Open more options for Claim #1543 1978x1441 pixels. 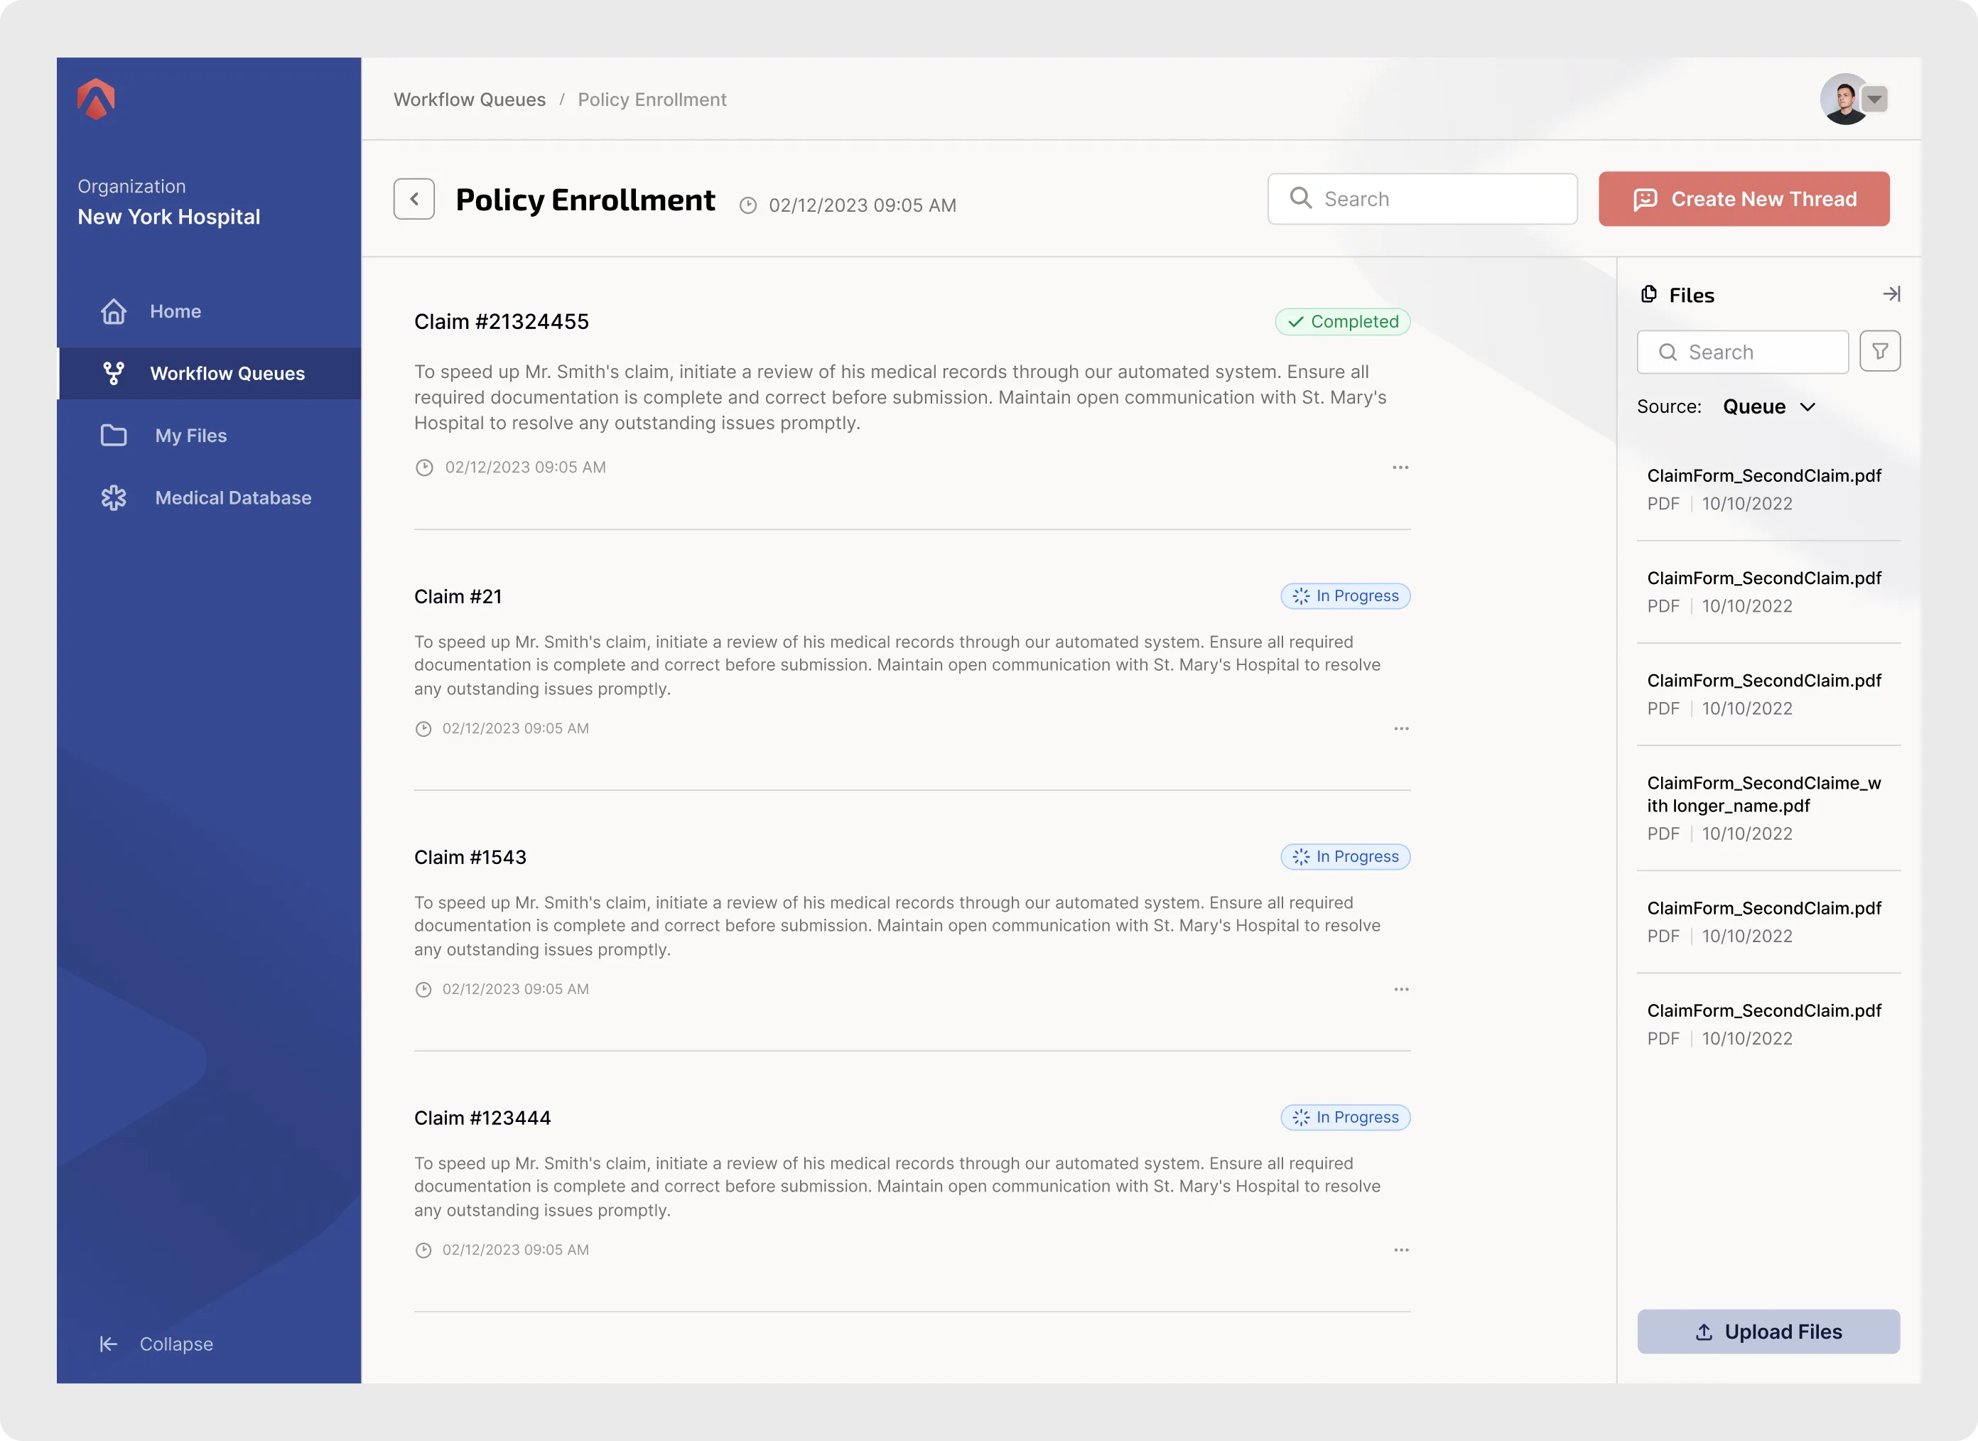pos(1400,989)
